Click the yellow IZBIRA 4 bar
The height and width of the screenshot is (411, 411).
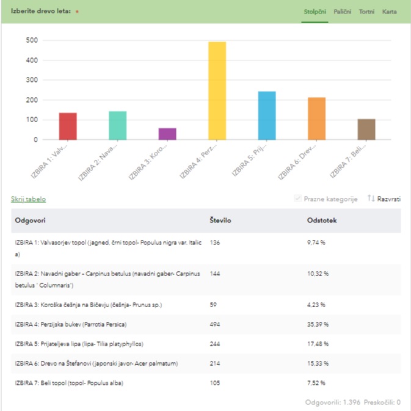pyautogui.click(x=217, y=91)
